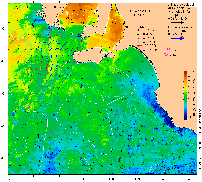Click the magenta 300-600m legend arrow
The height and width of the screenshot is (182, 202).
(x=139, y=50)
